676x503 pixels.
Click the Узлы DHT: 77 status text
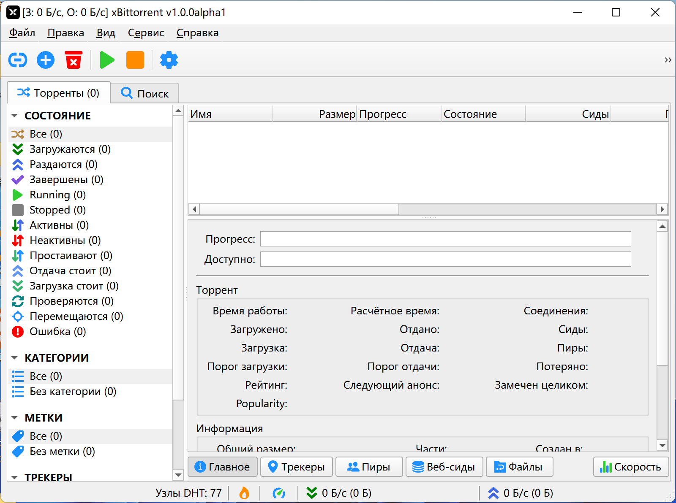tap(188, 493)
